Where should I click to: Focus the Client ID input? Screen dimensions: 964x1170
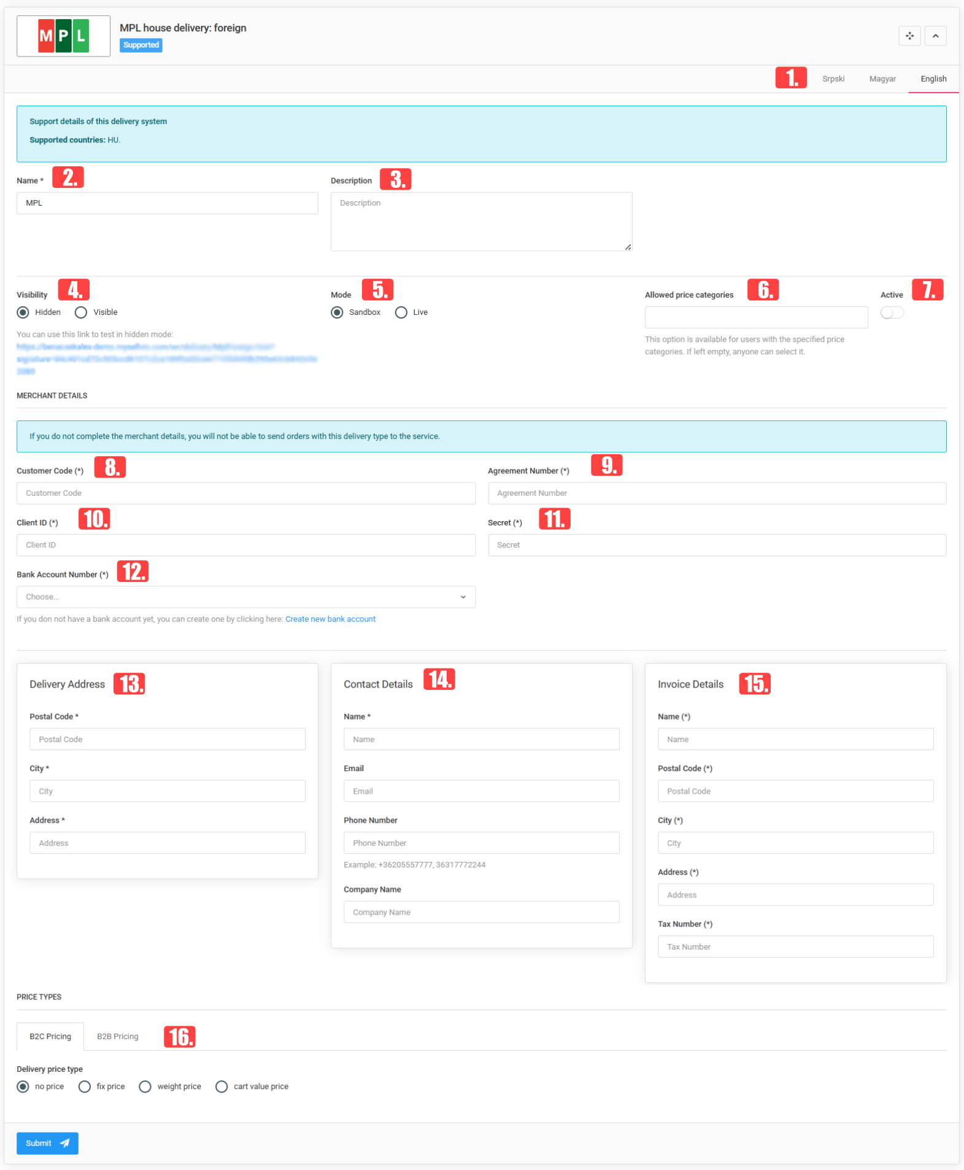pos(246,545)
